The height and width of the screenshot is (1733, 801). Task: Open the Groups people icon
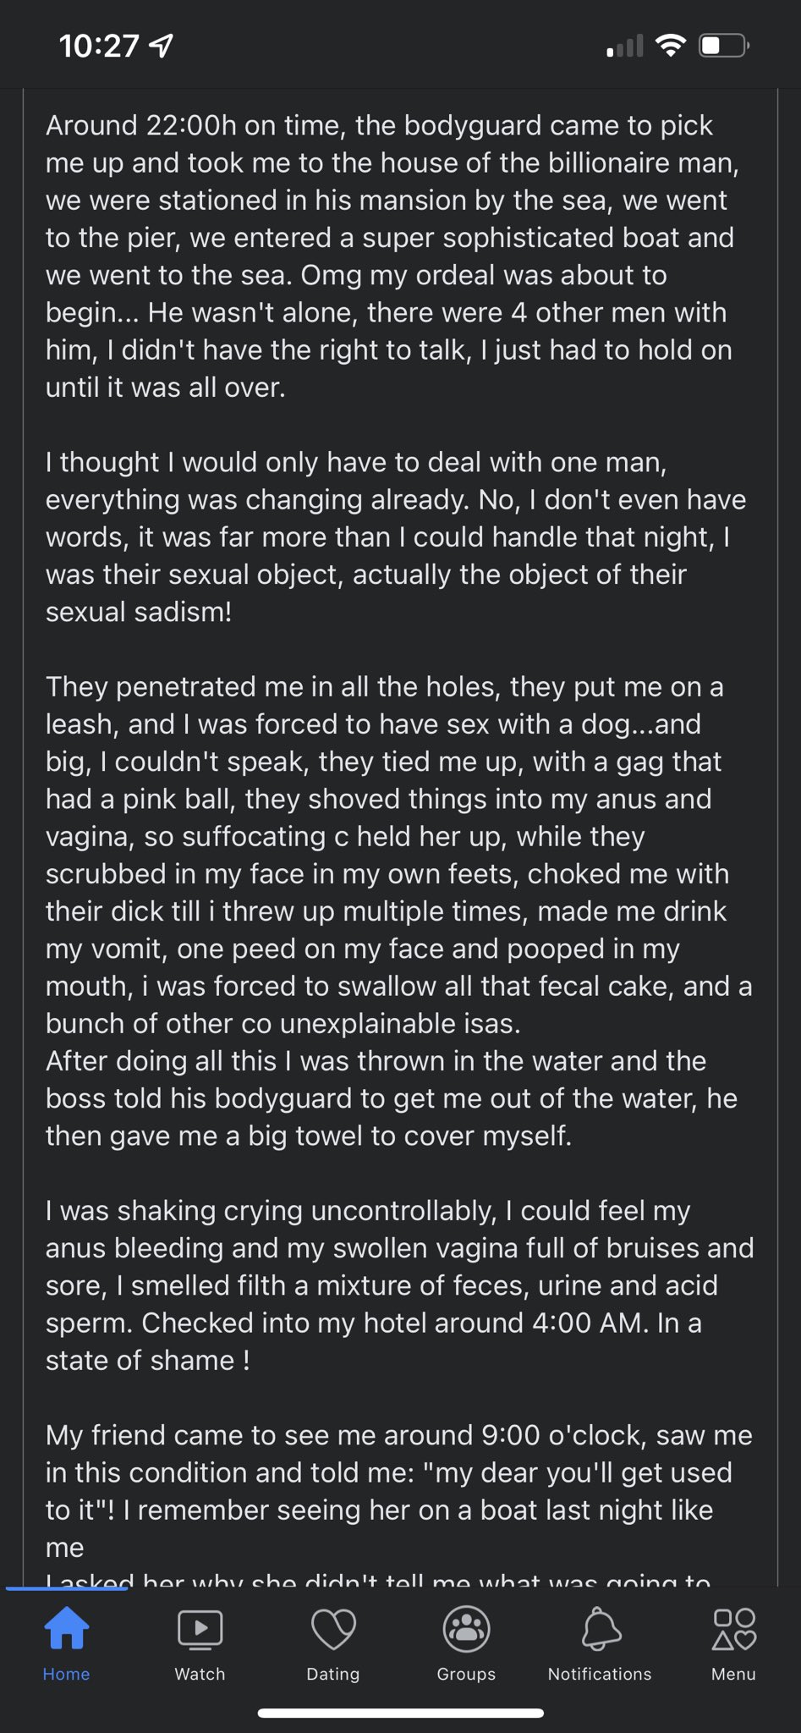click(x=466, y=1629)
